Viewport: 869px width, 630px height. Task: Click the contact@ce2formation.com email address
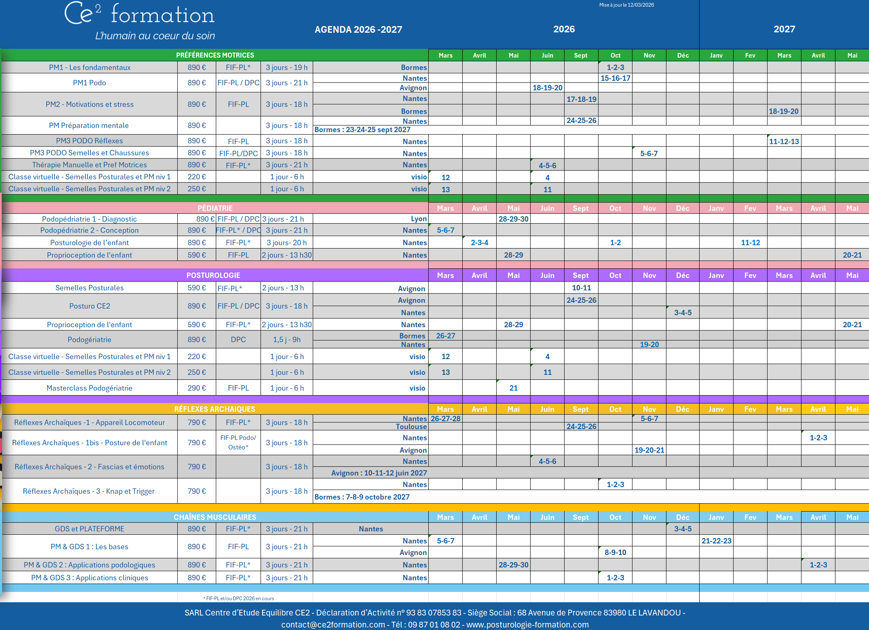click(x=333, y=625)
